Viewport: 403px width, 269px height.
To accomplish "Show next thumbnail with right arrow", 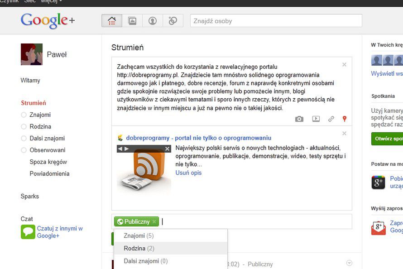I will [126, 149].
